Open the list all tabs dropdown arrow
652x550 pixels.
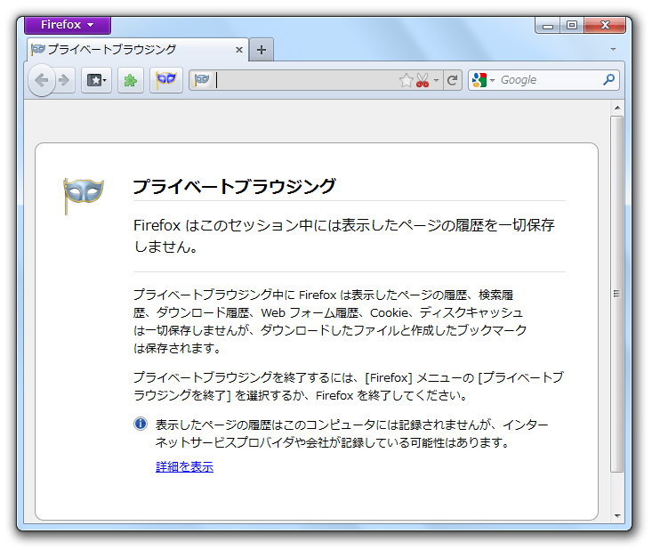613,50
